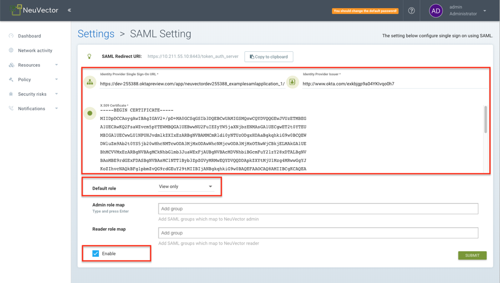Screen dimensions: 500x283
Task: Click the Reader role map group input
Action: [x=318, y=233]
